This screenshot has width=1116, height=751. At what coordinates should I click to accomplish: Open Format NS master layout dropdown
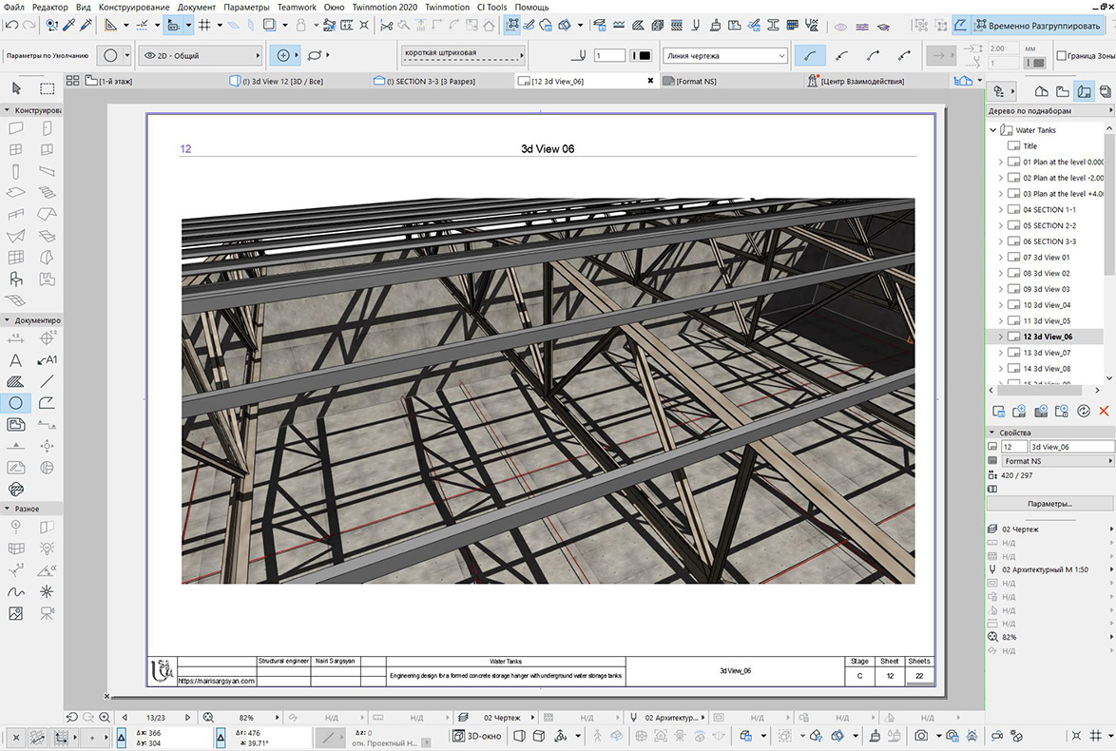1057,461
